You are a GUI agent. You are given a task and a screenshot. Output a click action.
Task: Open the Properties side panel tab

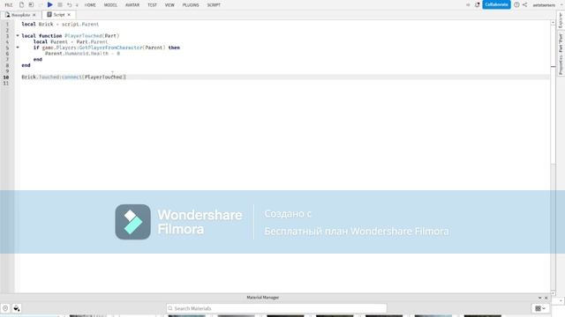[561, 54]
